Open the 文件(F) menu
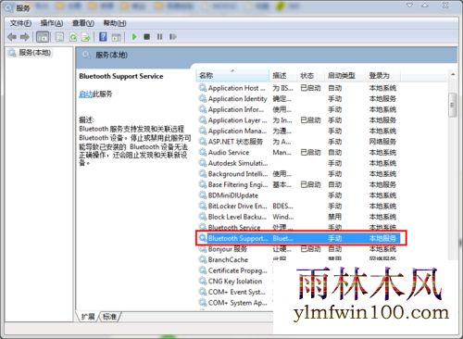The height and width of the screenshot is (339, 463). 20,23
